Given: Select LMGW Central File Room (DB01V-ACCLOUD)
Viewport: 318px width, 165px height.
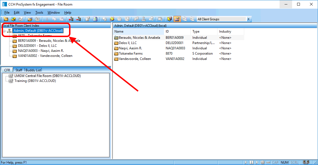Looking at the screenshot, I should point(47,76).
